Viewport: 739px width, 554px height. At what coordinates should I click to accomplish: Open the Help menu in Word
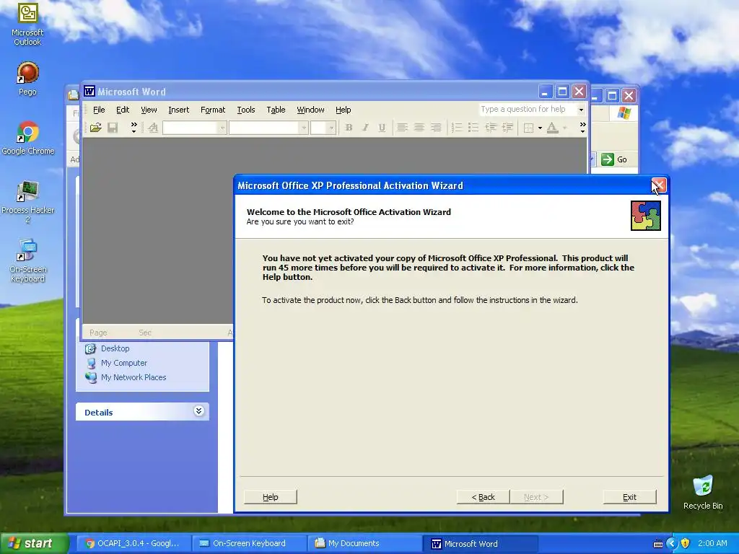pos(343,110)
